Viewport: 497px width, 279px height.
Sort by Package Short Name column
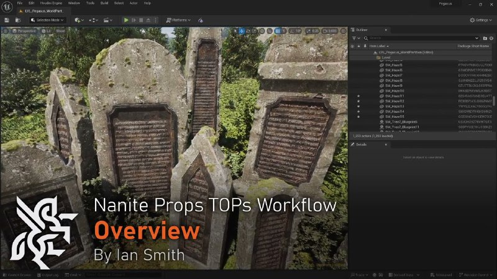click(473, 46)
